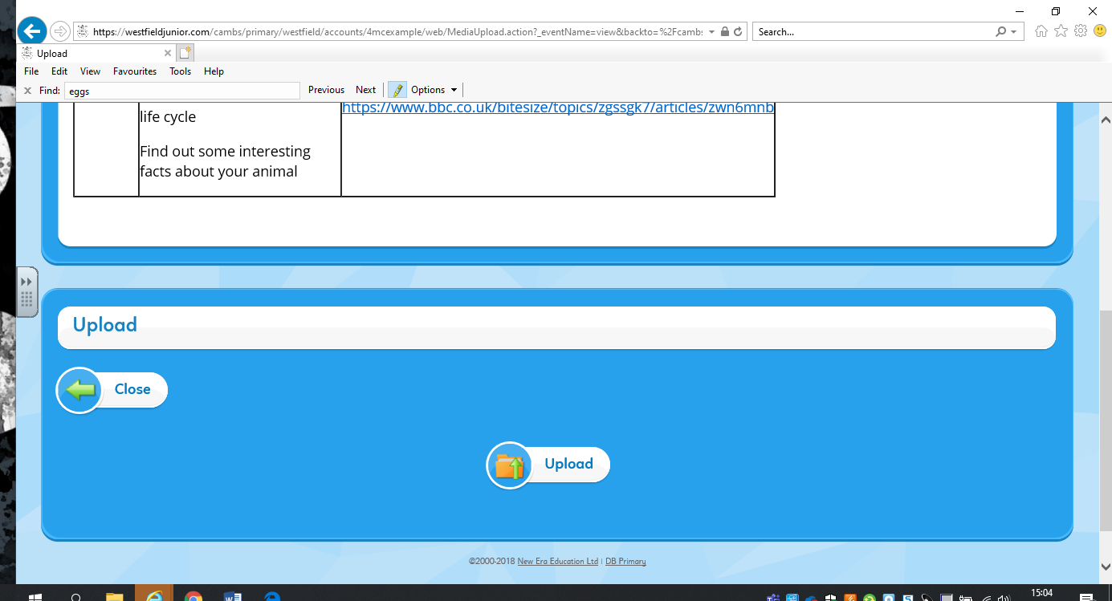The width and height of the screenshot is (1112, 601).
Task: Open the Favourites menu
Action: click(x=135, y=71)
